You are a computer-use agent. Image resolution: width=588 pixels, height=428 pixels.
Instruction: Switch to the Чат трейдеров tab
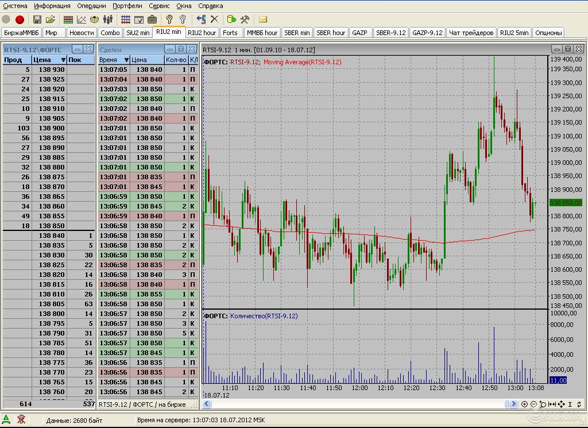point(471,33)
